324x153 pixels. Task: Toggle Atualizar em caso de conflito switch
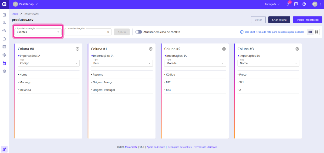pyautogui.click(x=139, y=32)
